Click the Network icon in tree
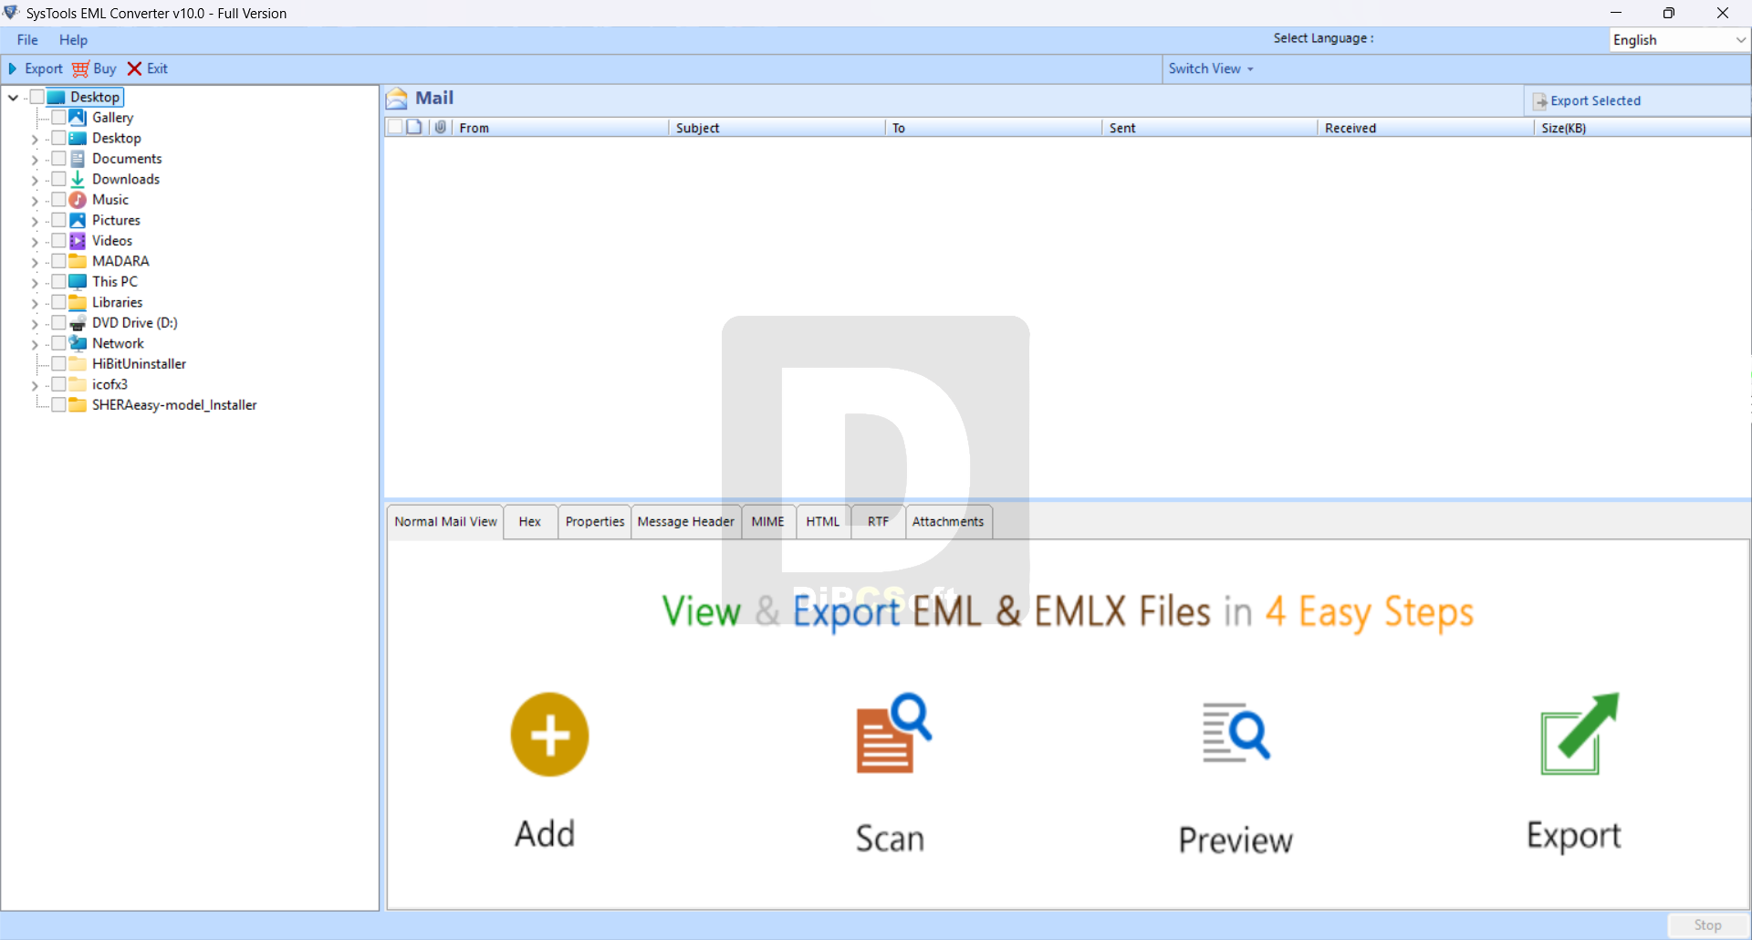Image resolution: width=1752 pixels, height=940 pixels. (x=78, y=343)
